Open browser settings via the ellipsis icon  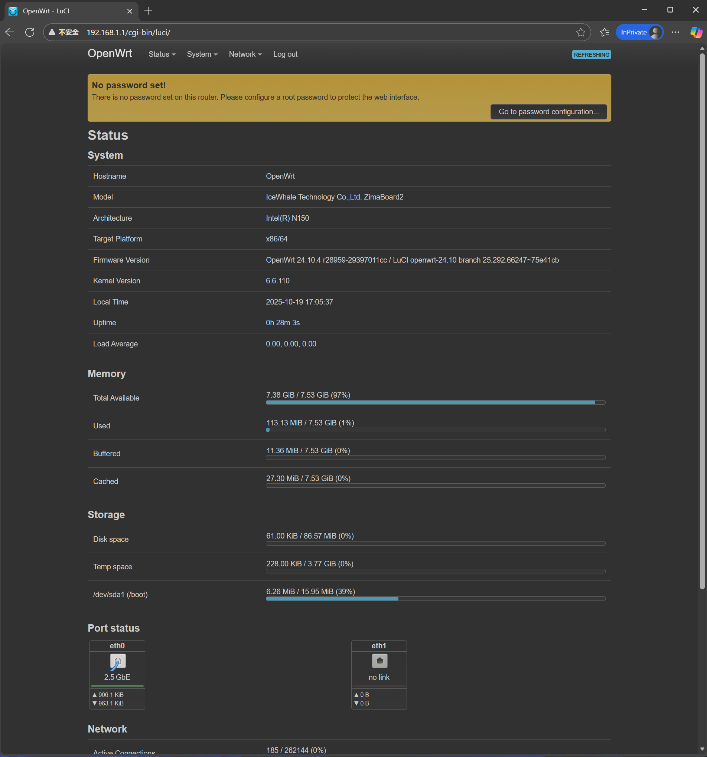pyautogui.click(x=675, y=32)
